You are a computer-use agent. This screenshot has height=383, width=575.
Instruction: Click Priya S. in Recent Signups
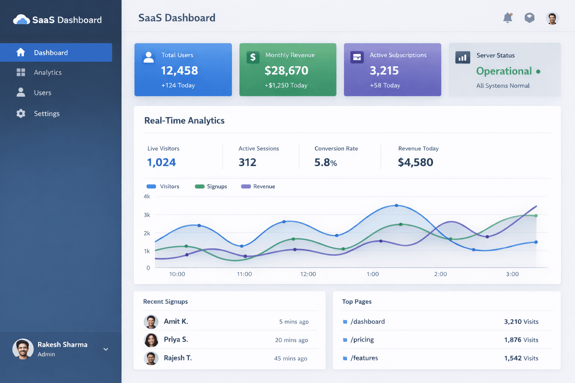click(x=176, y=340)
